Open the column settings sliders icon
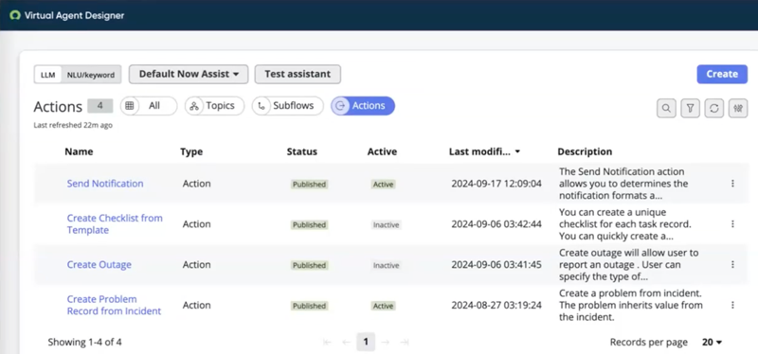This screenshot has width=758, height=354. (738, 108)
